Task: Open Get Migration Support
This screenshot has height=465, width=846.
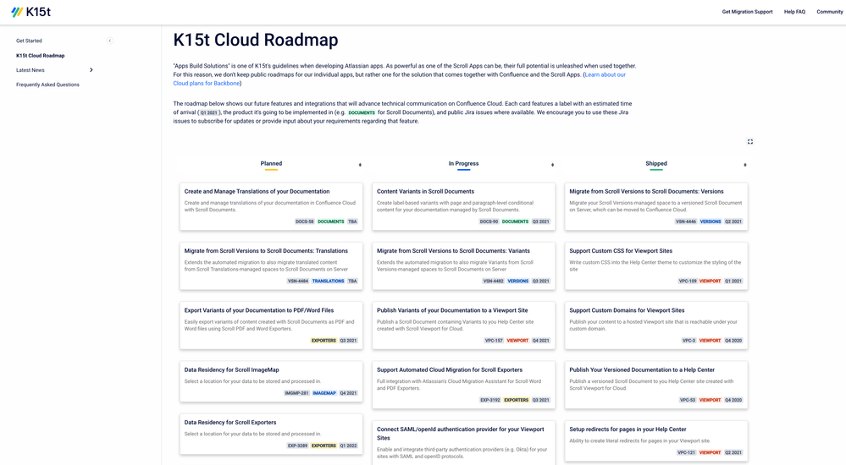Action: (747, 12)
